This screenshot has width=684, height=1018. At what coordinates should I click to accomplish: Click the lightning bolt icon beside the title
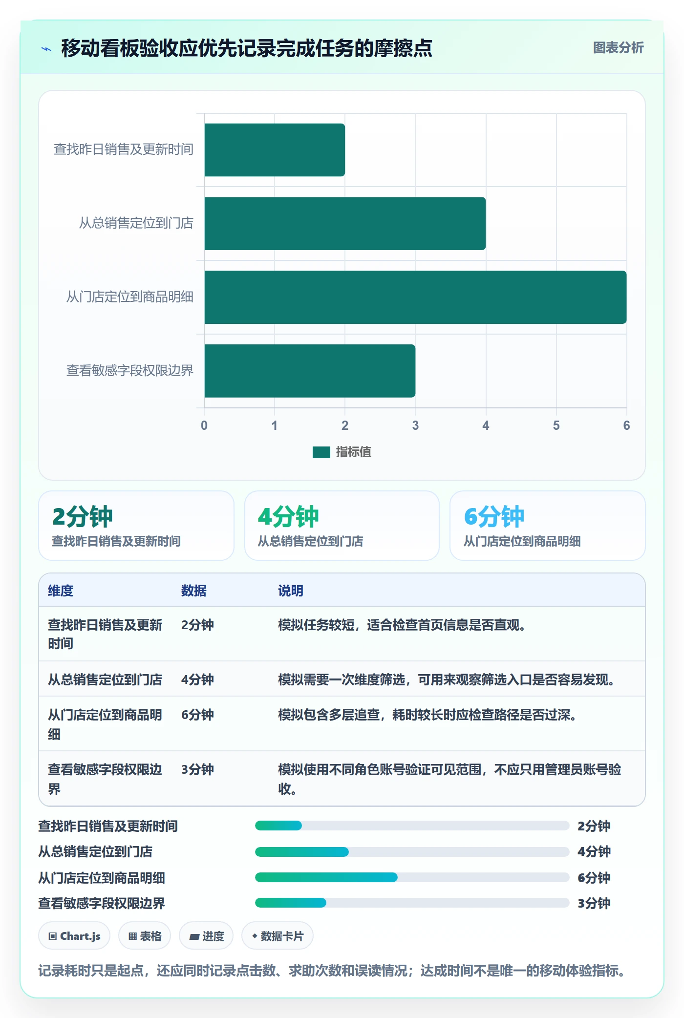[46, 49]
